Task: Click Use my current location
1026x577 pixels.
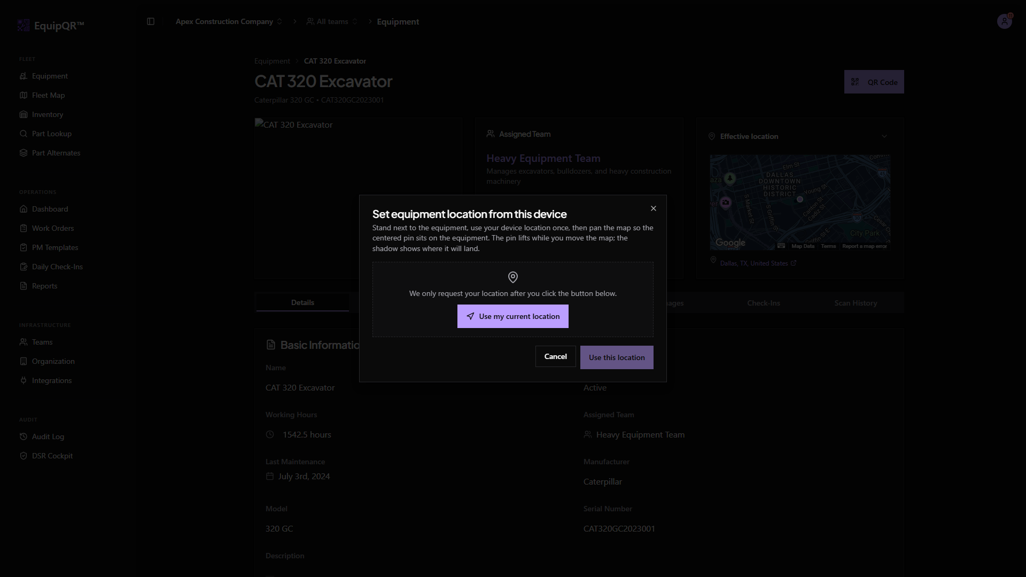Action: point(512,316)
